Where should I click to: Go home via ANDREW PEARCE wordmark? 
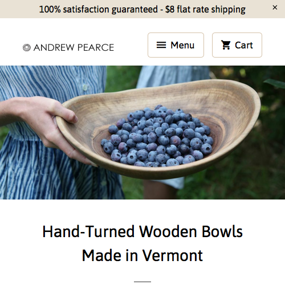(74, 47)
